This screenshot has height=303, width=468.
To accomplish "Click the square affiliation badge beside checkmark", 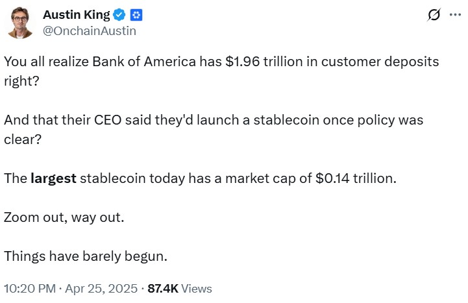I will [136, 16].
